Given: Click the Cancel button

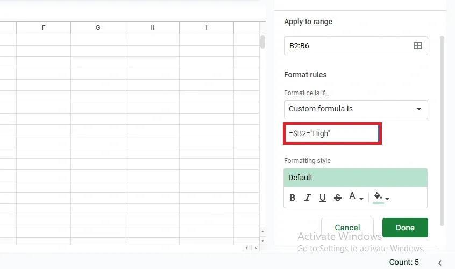Looking at the screenshot, I should click(x=347, y=228).
